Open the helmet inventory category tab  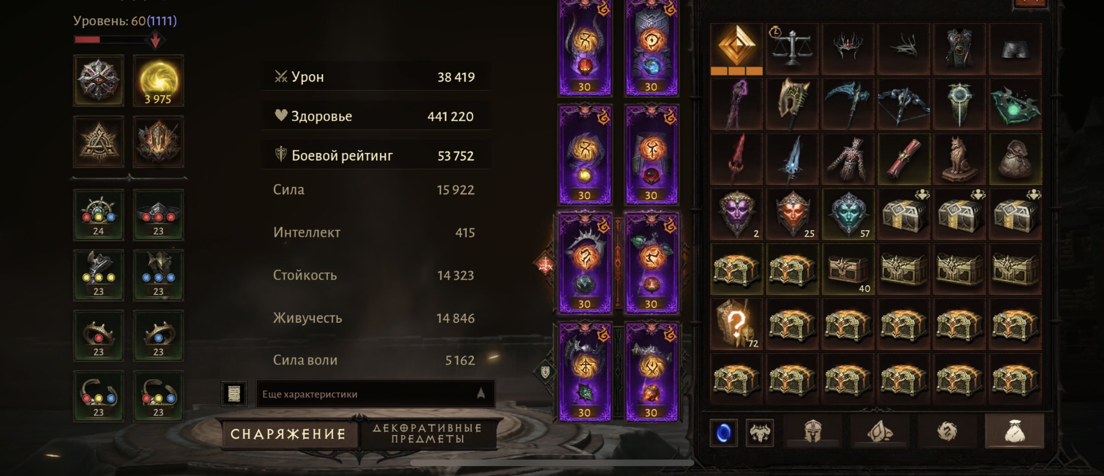812,431
